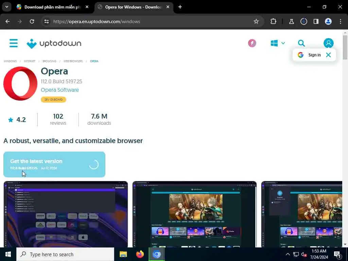Launch Firefox from taskbar

[140, 254]
